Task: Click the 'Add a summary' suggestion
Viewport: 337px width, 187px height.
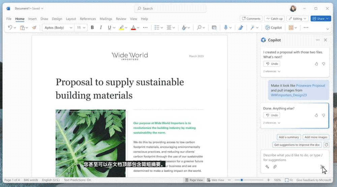Action: pos(289,137)
